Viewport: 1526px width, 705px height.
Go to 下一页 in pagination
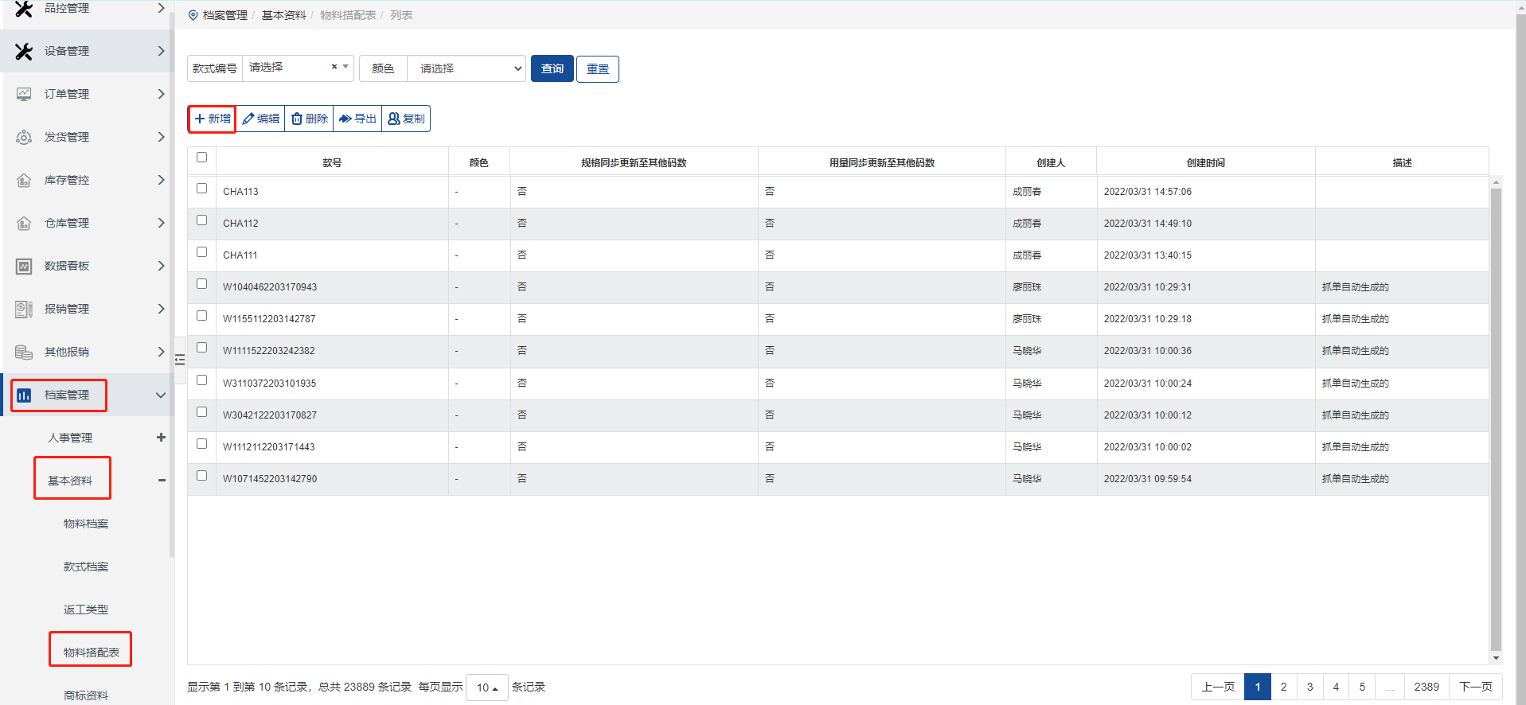click(1475, 687)
